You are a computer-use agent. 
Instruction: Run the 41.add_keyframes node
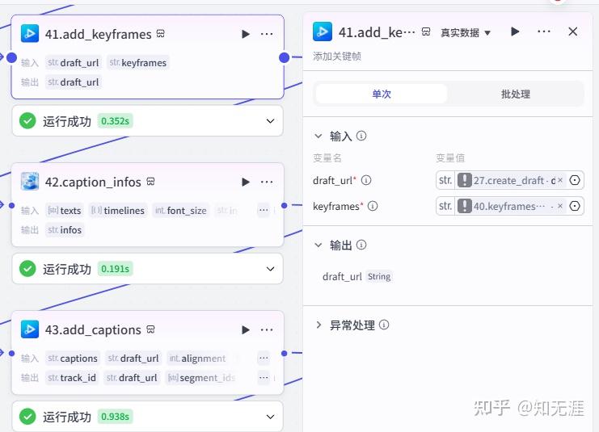pyautogui.click(x=246, y=35)
